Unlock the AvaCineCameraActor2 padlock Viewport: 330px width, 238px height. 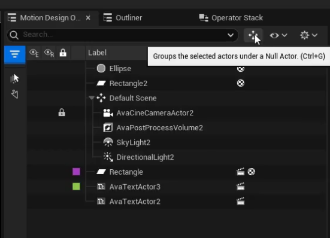[x=62, y=112]
